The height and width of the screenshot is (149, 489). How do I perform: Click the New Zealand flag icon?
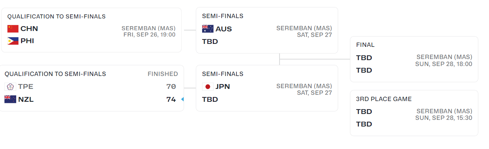10,99
